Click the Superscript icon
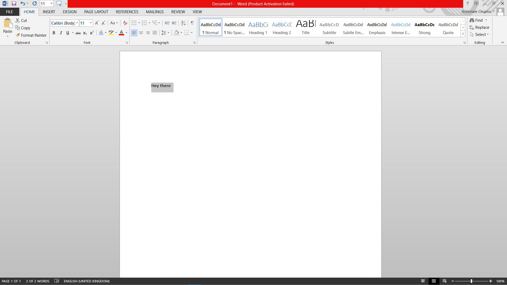Screen dimensions: 507x285 pos(92,33)
